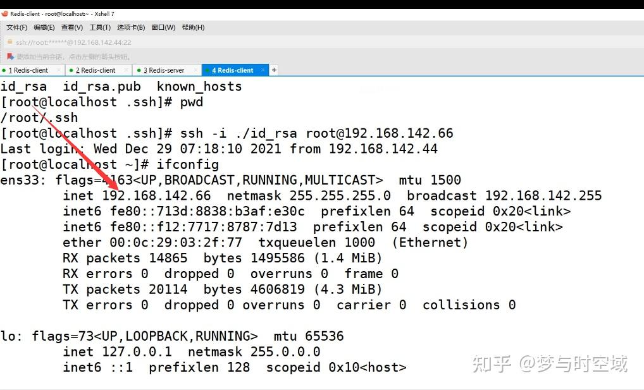Open the 文件(F) menu

[x=16, y=27]
